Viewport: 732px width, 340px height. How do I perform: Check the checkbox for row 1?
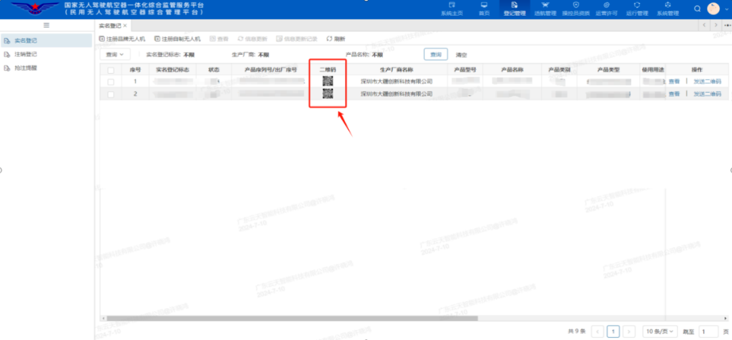coord(111,82)
